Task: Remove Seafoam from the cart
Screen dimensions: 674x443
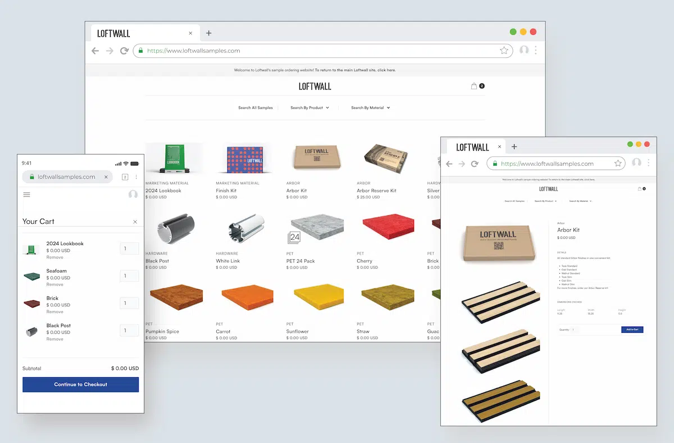Action: 54,284
